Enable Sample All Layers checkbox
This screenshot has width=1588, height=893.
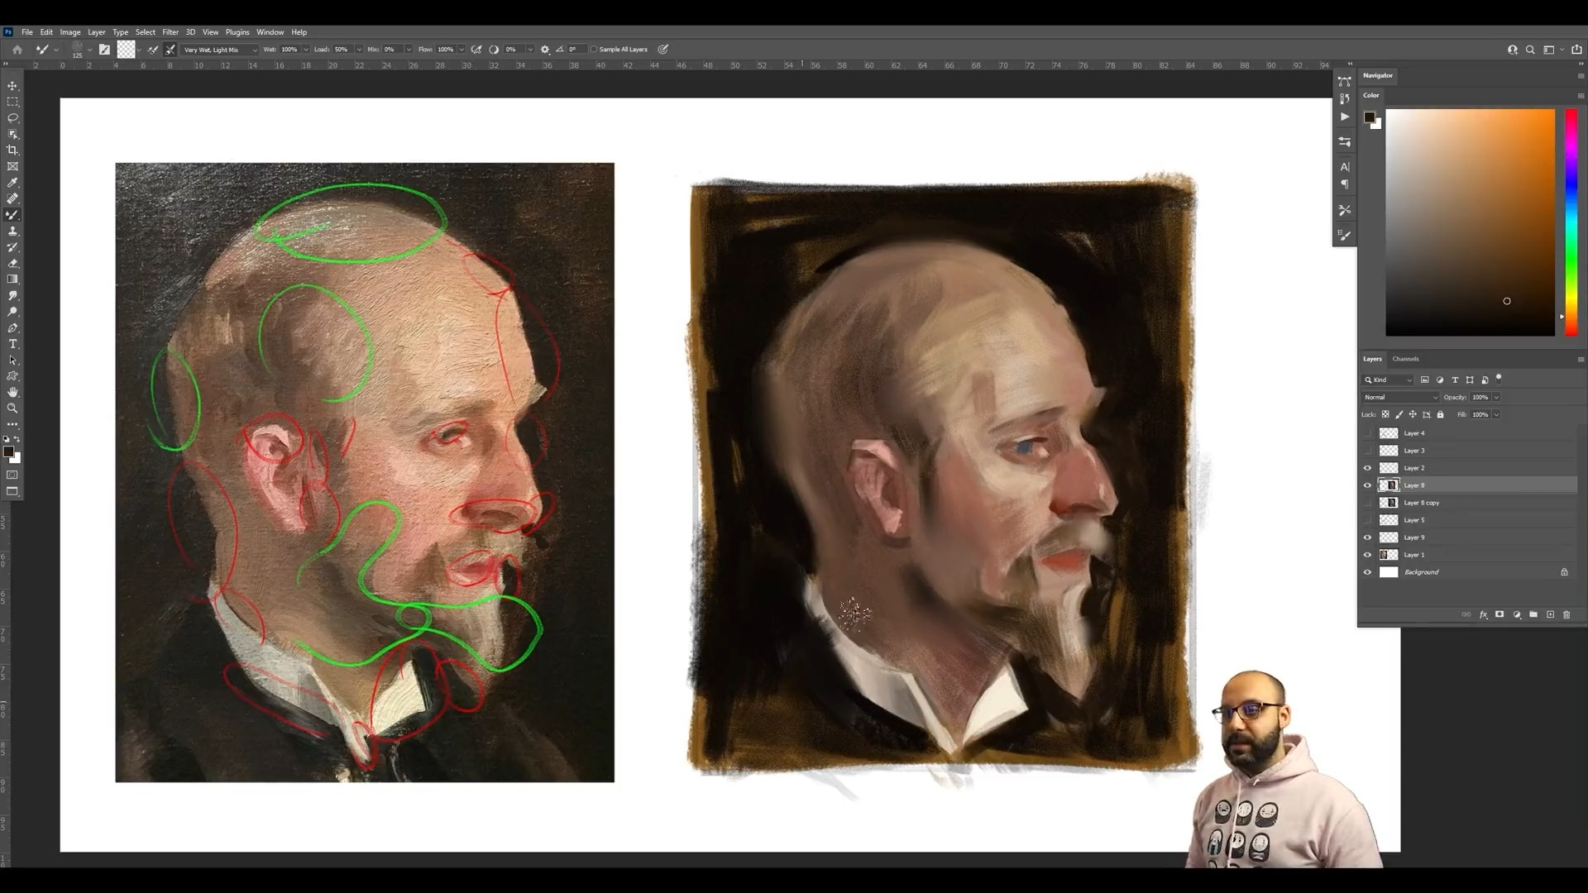pos(594,50)
